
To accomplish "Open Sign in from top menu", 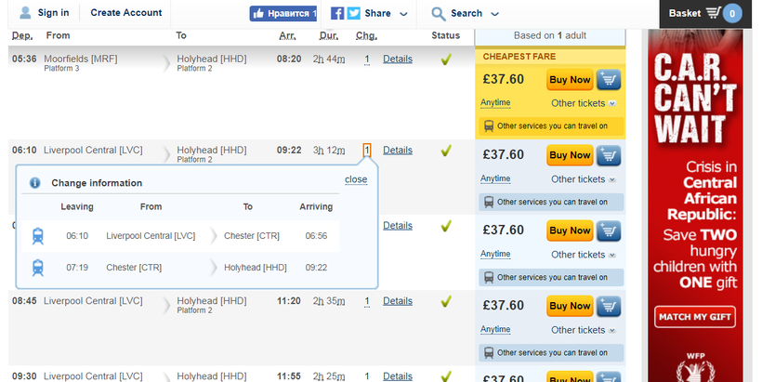I will click(53, 13).
